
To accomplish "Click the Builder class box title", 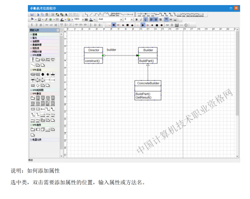I will click(148, 50).
